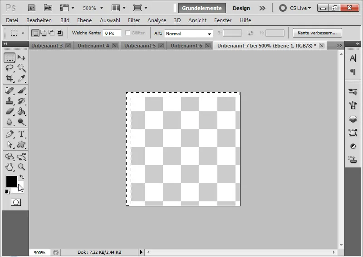Image resolution: width=363 pixels, height=257 pixels.
Task: Toggle Quick Mask mode
Action: 16,202
